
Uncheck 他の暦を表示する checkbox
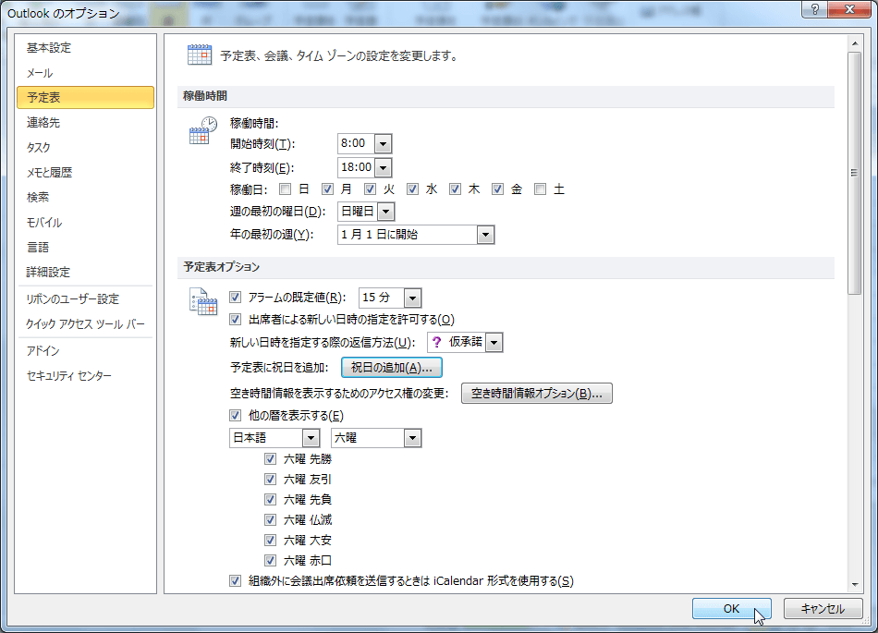click(235, 415)
